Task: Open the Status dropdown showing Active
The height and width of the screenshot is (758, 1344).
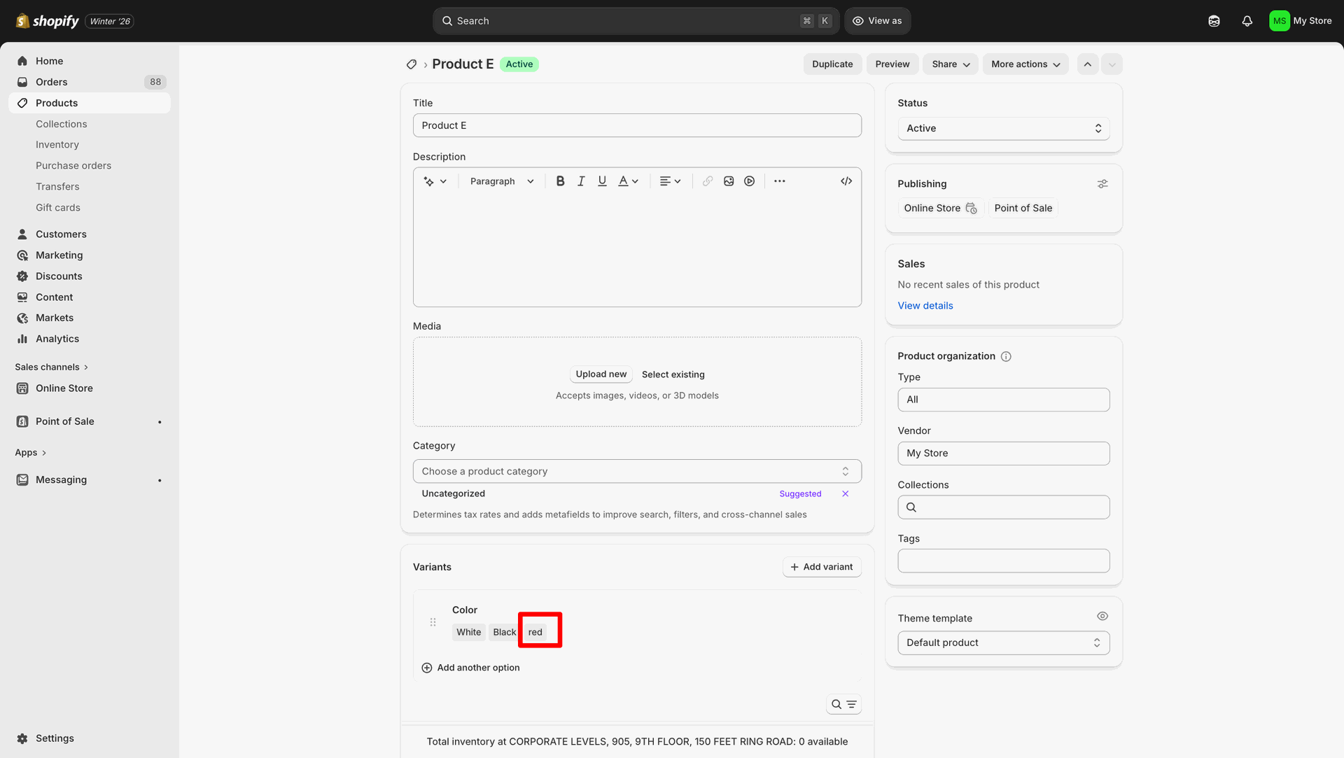Action: coord(1003,129)
